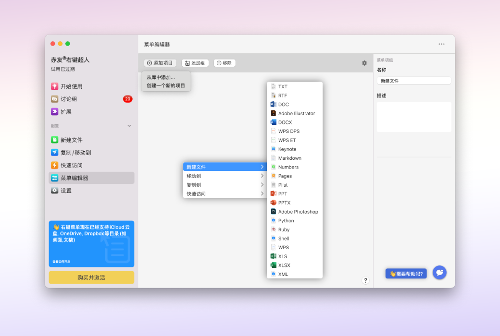Expand 移动到 submenu arrow
This screenshot has width=500, height=336.
click(262, 176)
